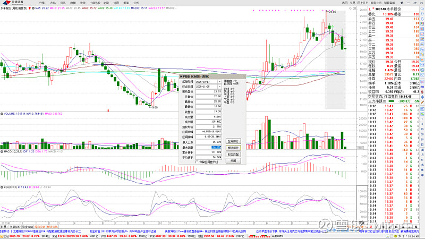Image resolution: width=425 pixels, height=239 pixels.
Task: Open the 功能 menu
Action: pyautogui.click(x=106, y=3)
